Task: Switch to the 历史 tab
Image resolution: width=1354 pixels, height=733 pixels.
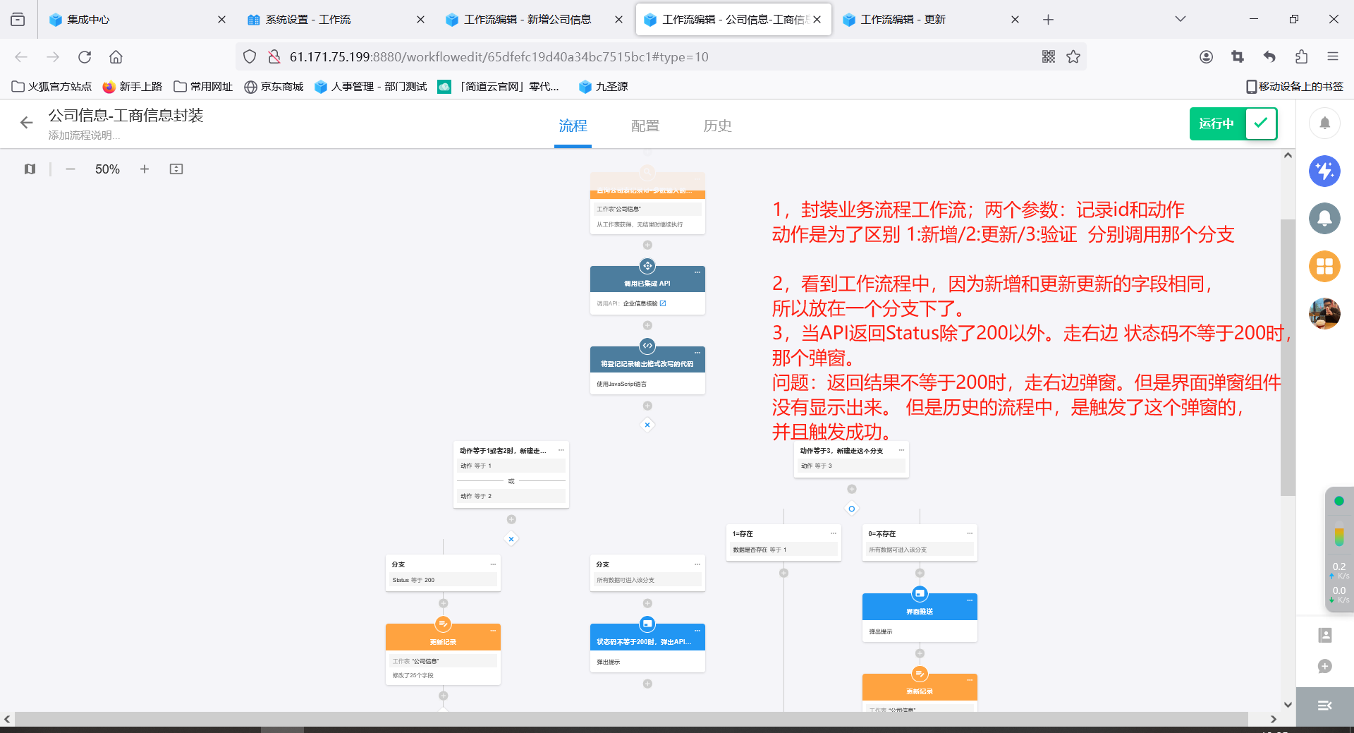Action: (718, 126)
